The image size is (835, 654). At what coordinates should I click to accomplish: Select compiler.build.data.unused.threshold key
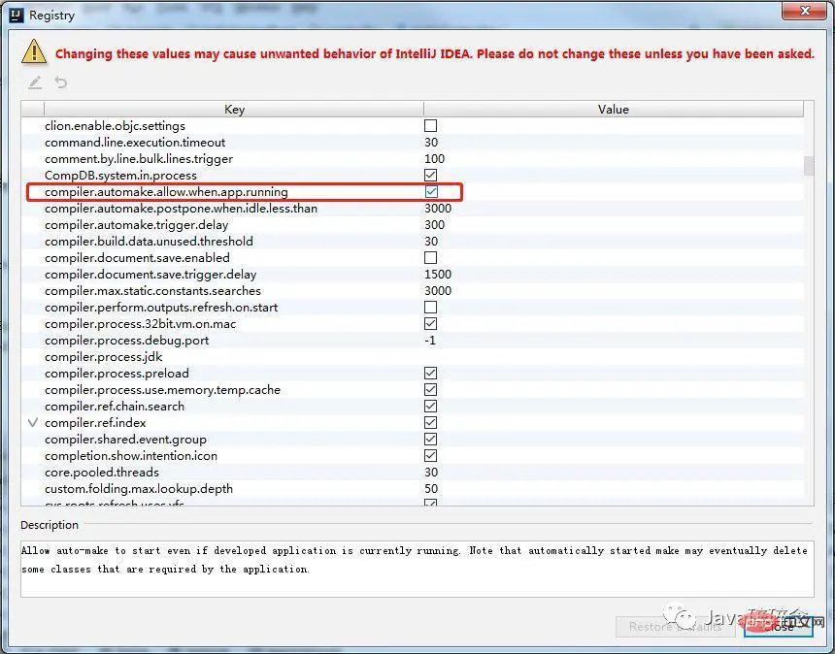click(x=149, y=241)
